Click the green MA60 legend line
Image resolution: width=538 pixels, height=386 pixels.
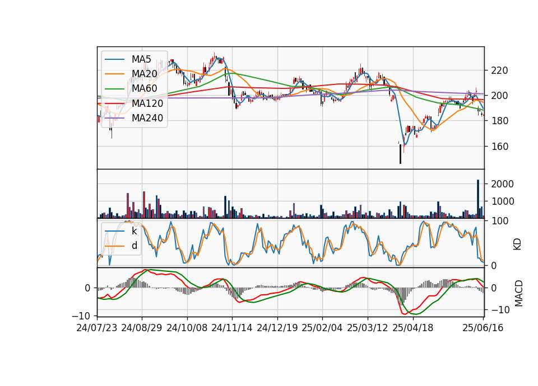114,89
